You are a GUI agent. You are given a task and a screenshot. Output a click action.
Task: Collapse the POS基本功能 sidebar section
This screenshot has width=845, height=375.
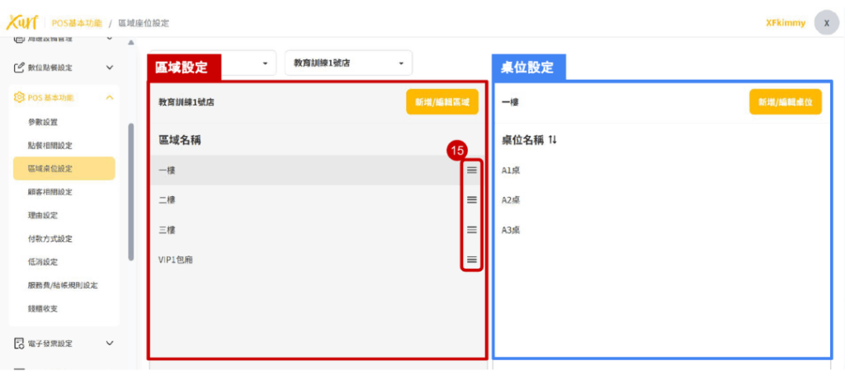tap(110, 97)
